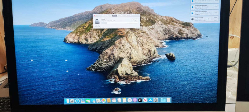Select the Storage tab
249x112 pixels.
[115, 16]
